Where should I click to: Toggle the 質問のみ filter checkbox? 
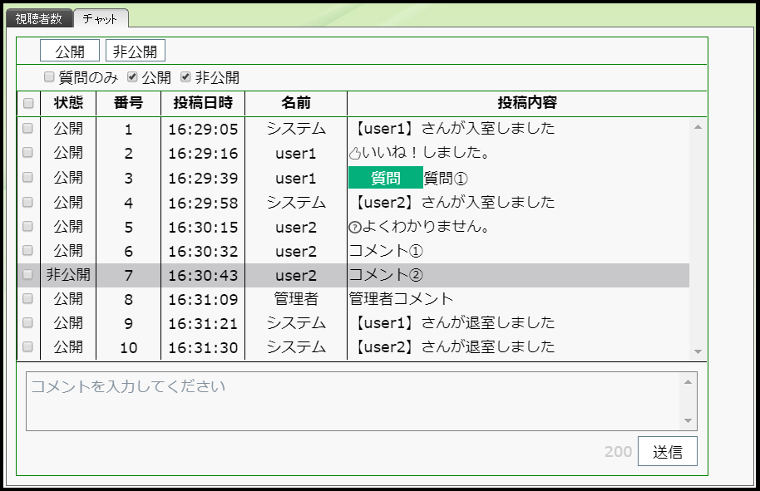tap(49, 77)
